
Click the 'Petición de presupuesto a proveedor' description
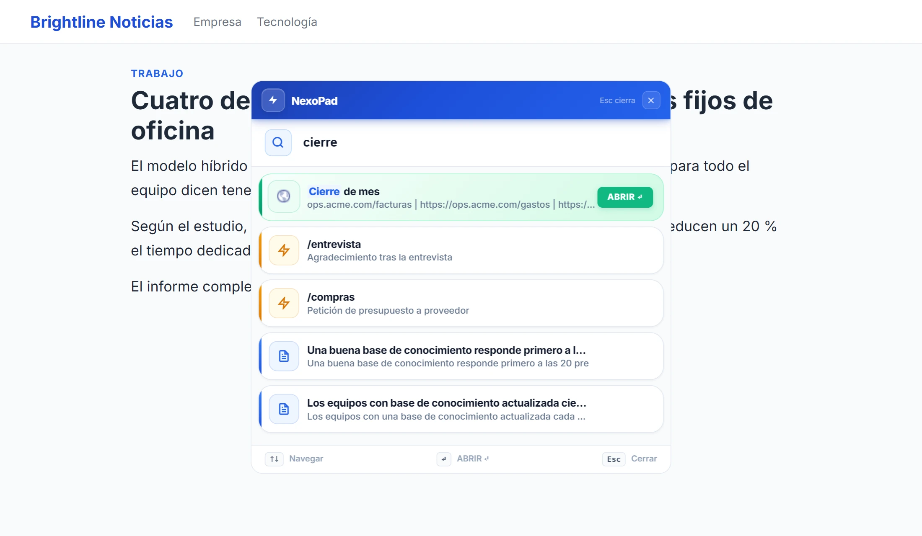388,310
